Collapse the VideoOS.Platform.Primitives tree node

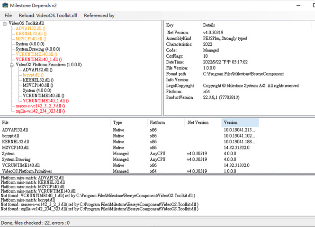coord(12,65)
